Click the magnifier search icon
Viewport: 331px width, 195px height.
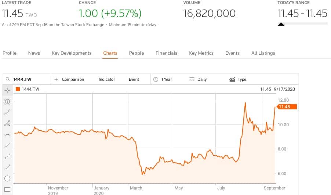click(7, 79)
